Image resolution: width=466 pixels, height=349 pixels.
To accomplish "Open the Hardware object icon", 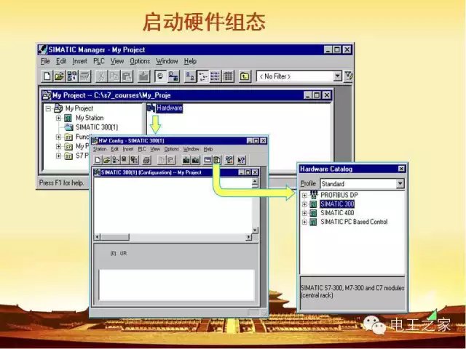I will 151,108.
